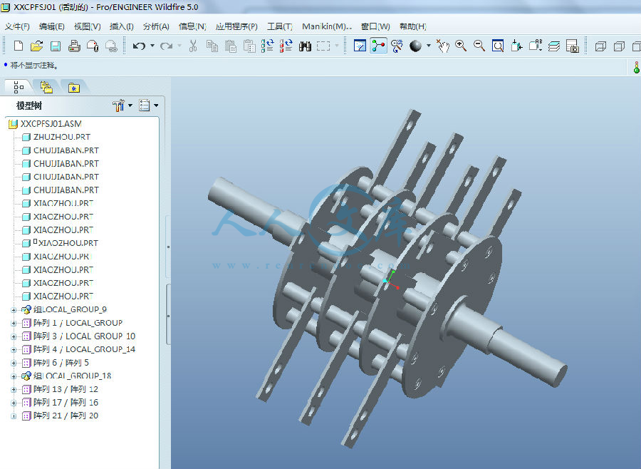641x469 pixels.
Task: Click the send-link mail icon
Action: tap(112, 46)
